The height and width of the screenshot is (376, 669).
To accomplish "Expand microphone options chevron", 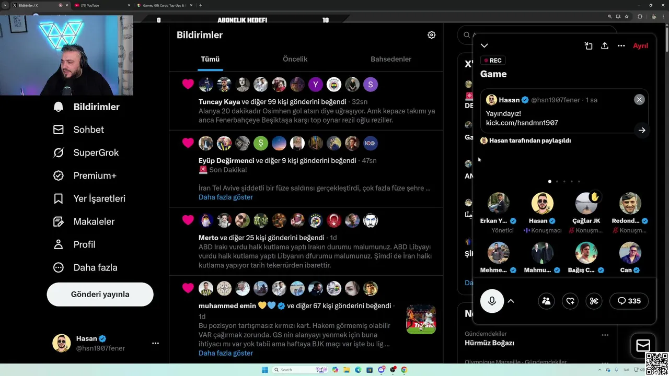I will tap(511, 301).
